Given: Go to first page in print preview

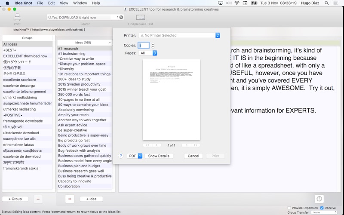Looking at the screenshot, I should click(x=147, y=145).
